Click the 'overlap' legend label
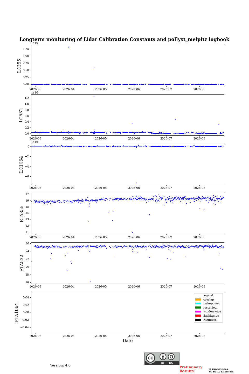The width and height of the screenshot is (249, 374). click(x=209, y=299)
